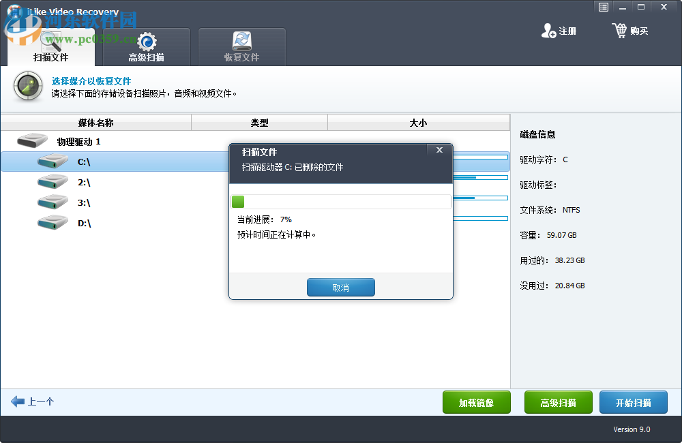Cancel the scan with 取消 button

tap(340, 287)
